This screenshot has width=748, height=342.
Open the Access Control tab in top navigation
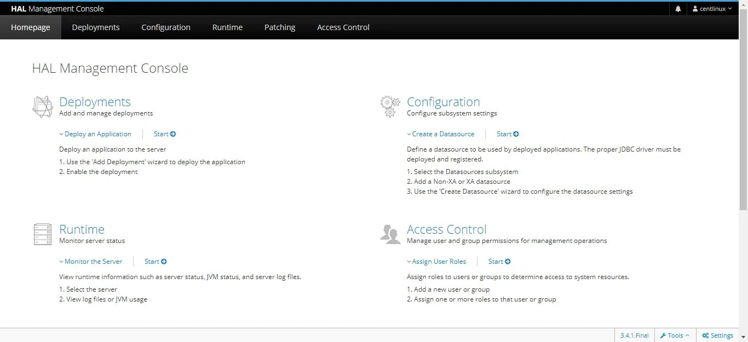(x=343, y=27)
